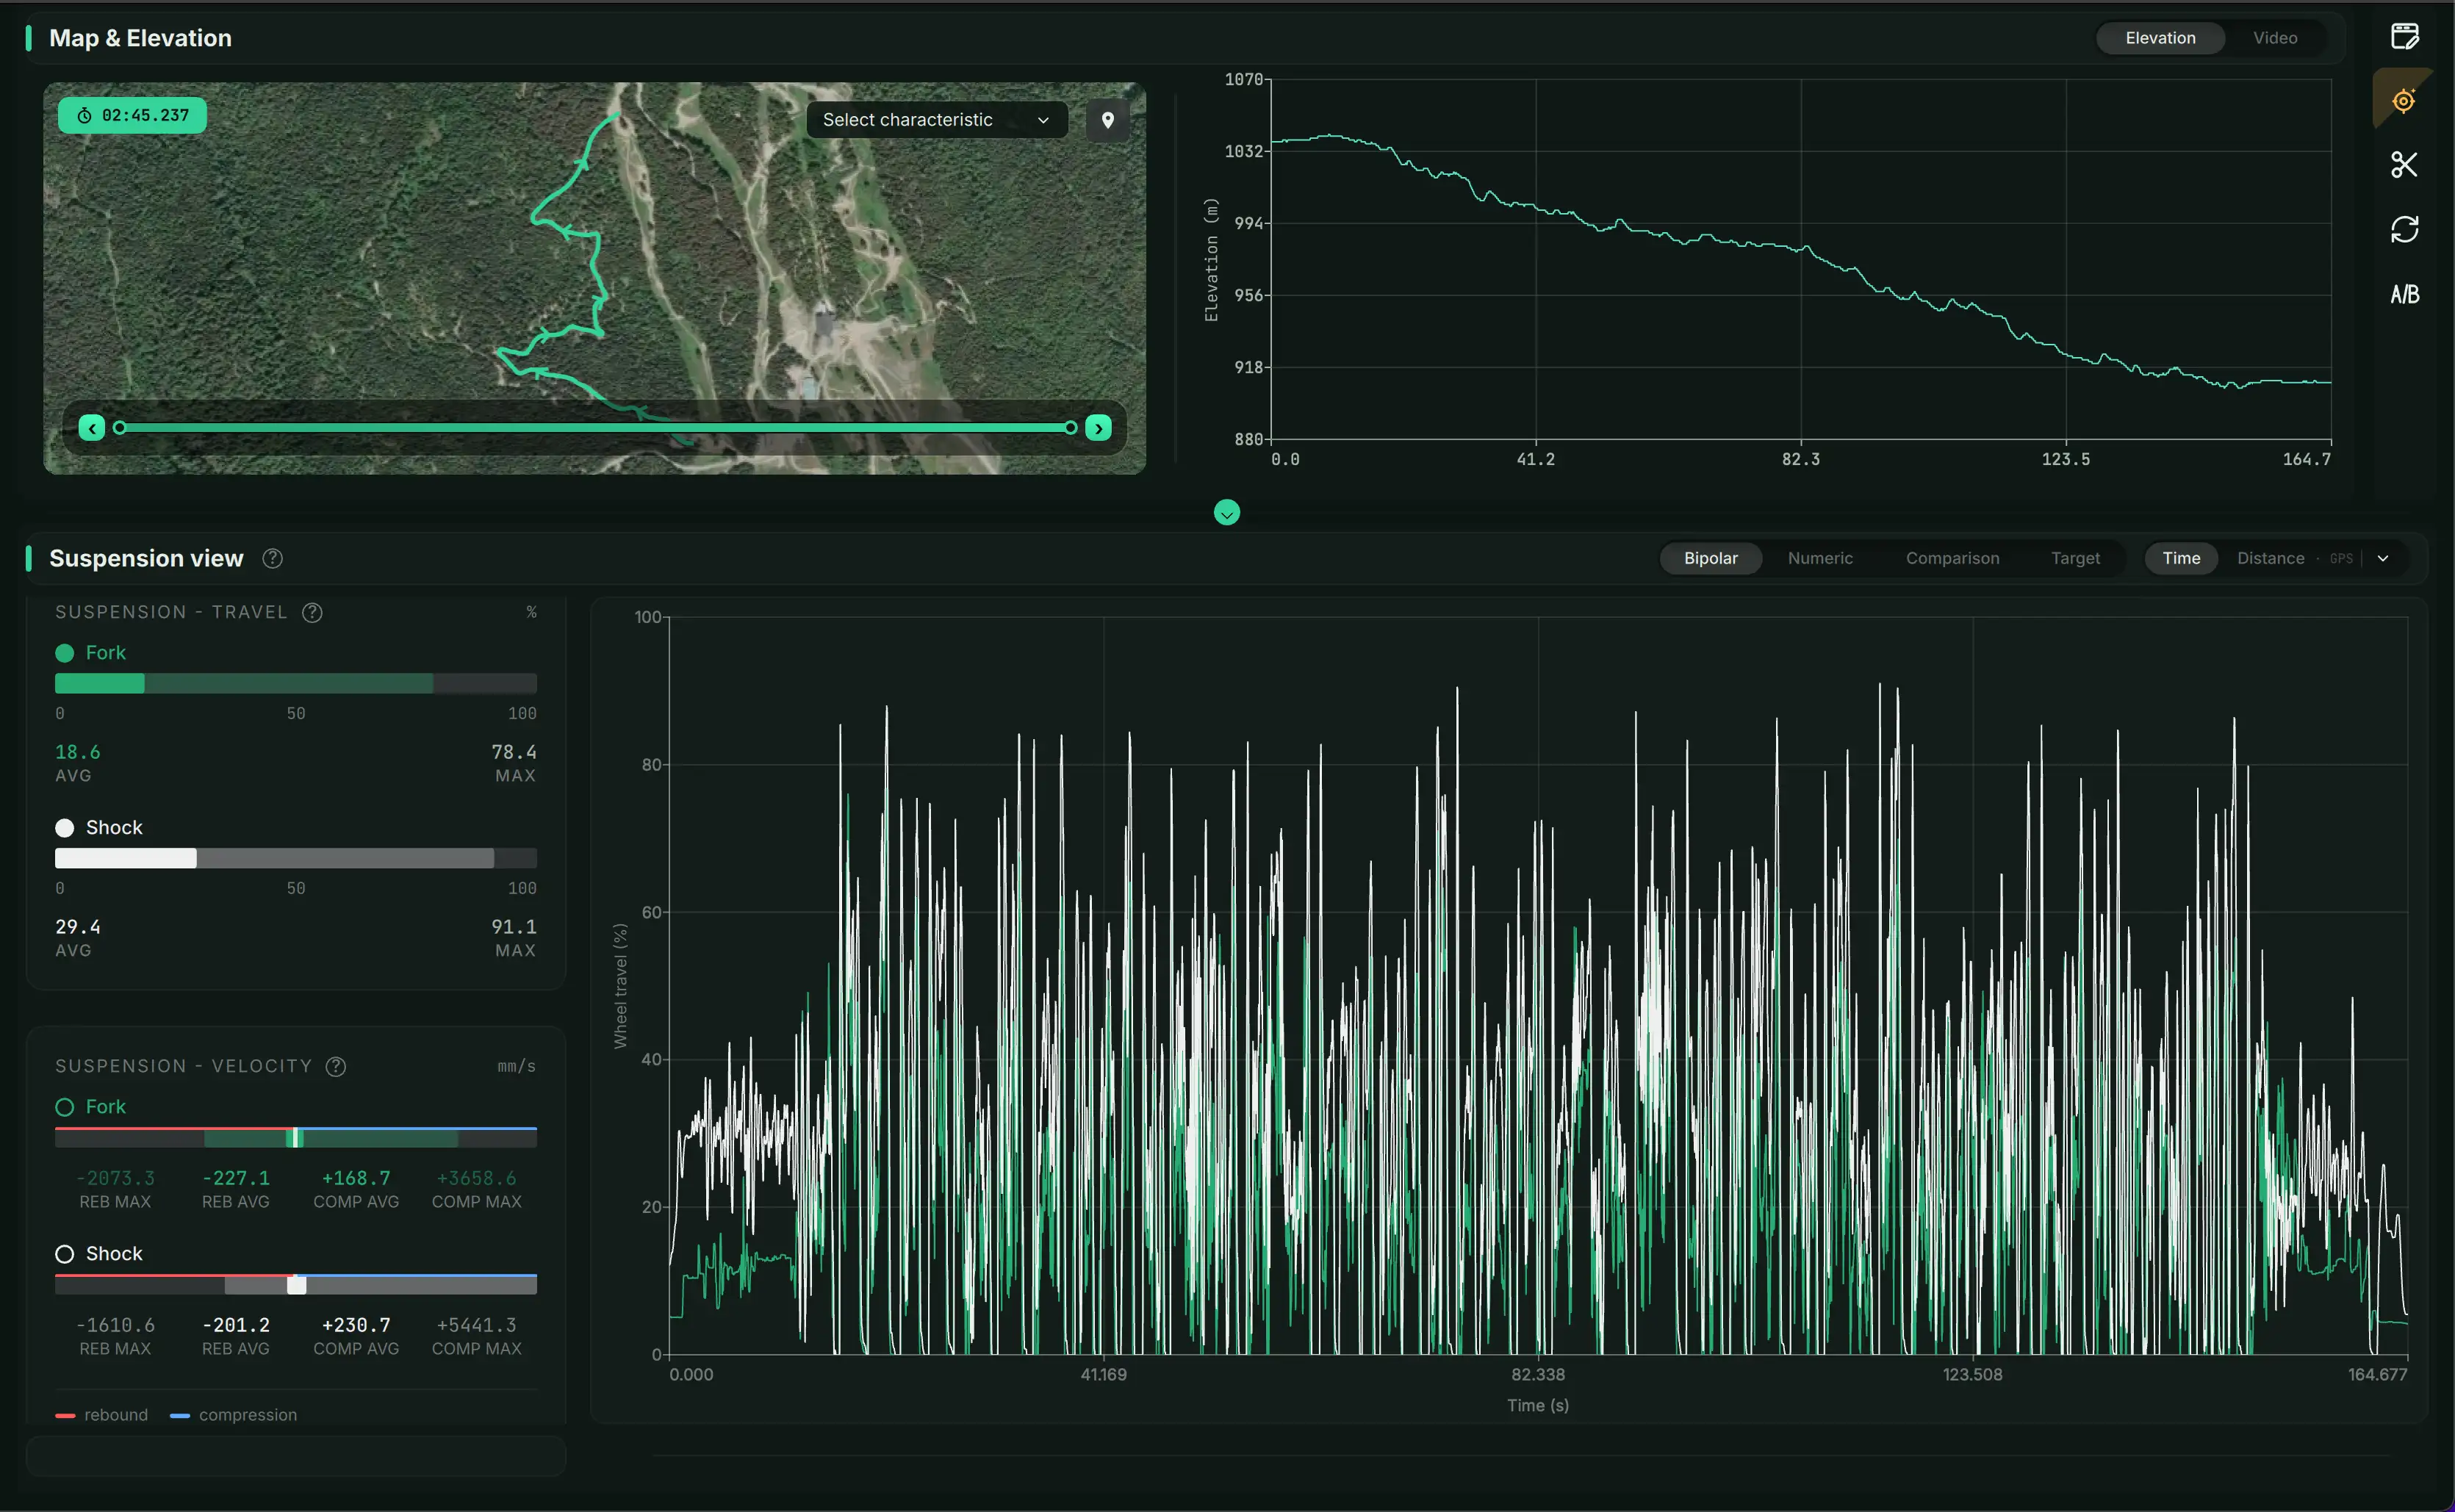This screenshot has width=2455, height=1512.
Task: Switch to the Numeric view tab
Action: pyautogui.click(x=1819, y=558)
